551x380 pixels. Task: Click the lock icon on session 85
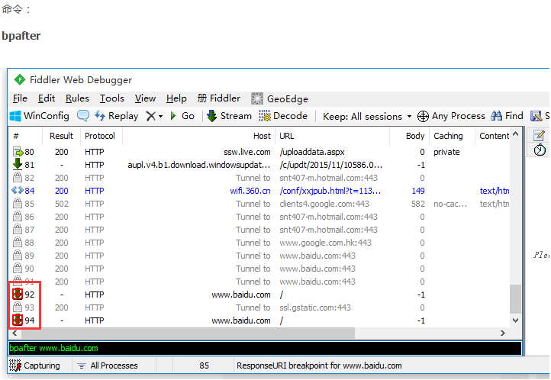point(18,203)
